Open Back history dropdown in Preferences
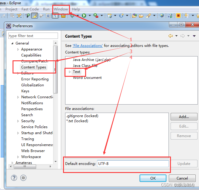Image resolution: width=199 pixels, height=190 pixels. pyautogui.click(x=176, y=36)
